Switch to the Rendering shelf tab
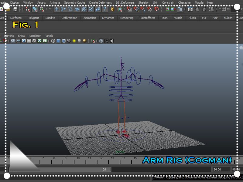Screen dimensions: 243x182 [127, 18]
